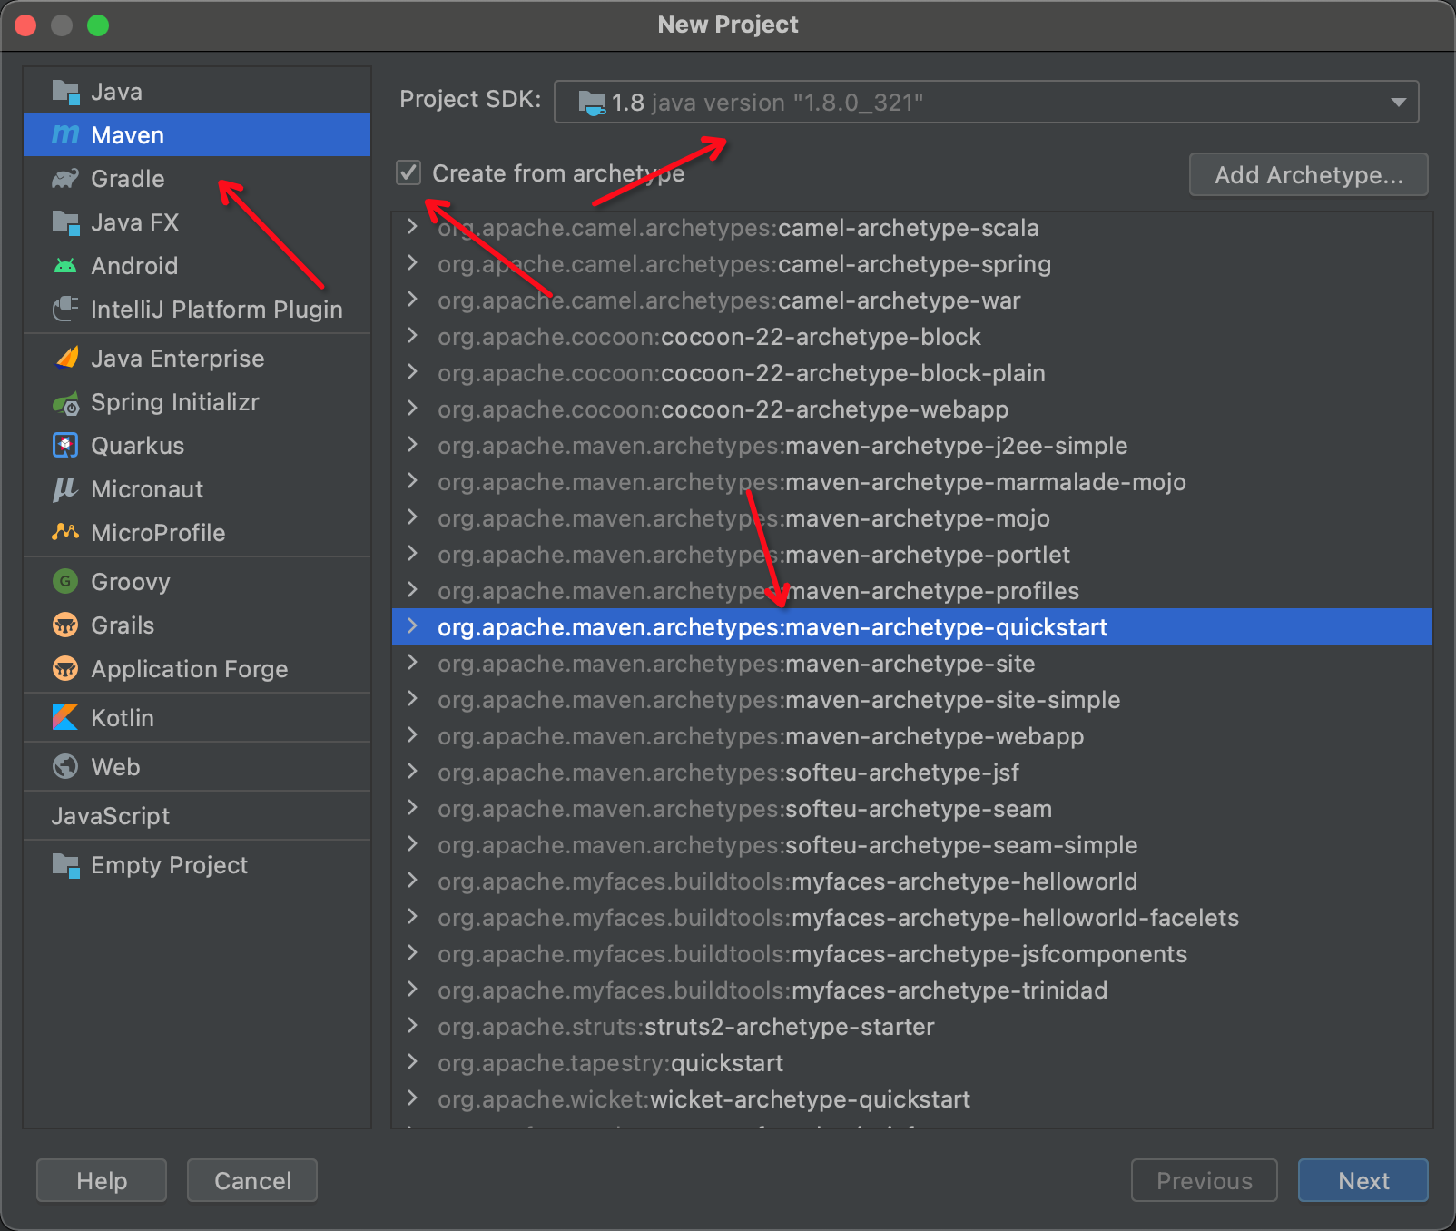Select maven-archetype-profiles archetype
Screen dimensions: 1456x1231
[x=912, y=591]
